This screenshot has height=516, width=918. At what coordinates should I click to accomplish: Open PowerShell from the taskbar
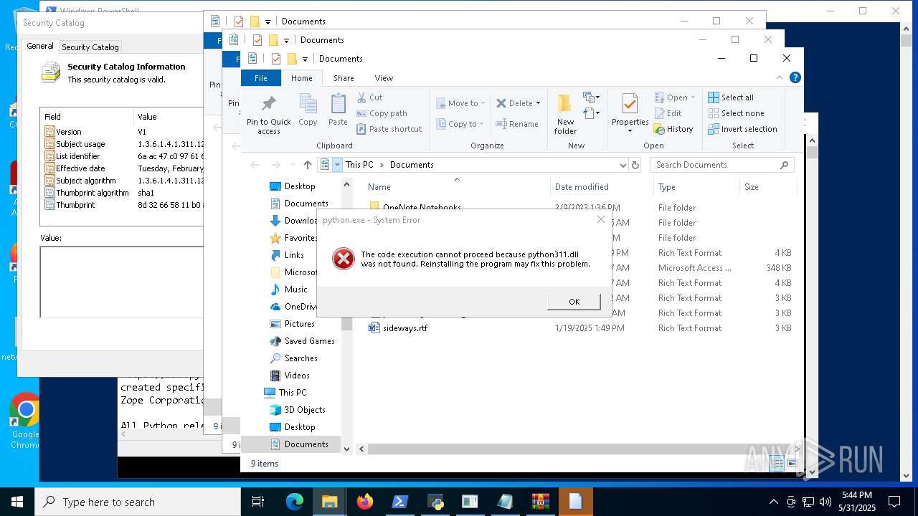click(400, 502)
